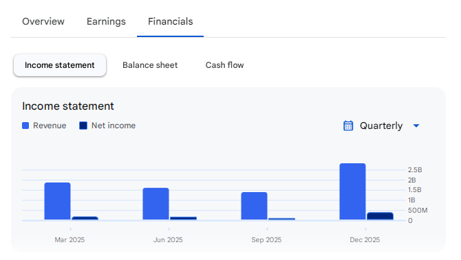Click the Mar 2025 axis label
461x260 pixels.
coord(69,240)
